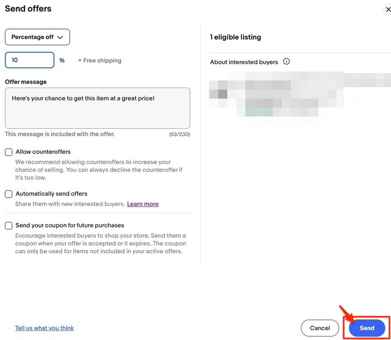Viewport: 391px width, 340px height.
Task: Click the percent symbol beside the input
Action: [x=62, y=60]
